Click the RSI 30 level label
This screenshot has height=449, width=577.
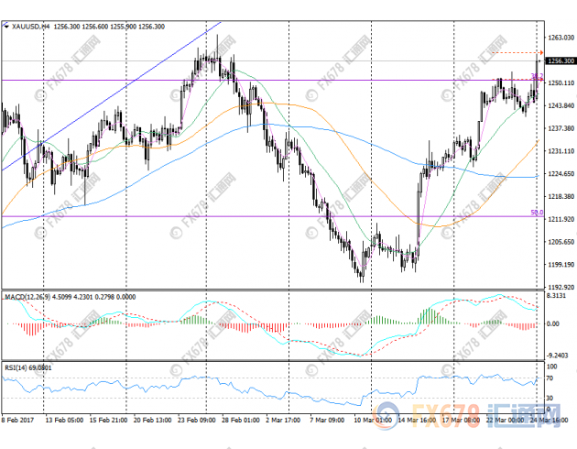[x=552, y=399]
